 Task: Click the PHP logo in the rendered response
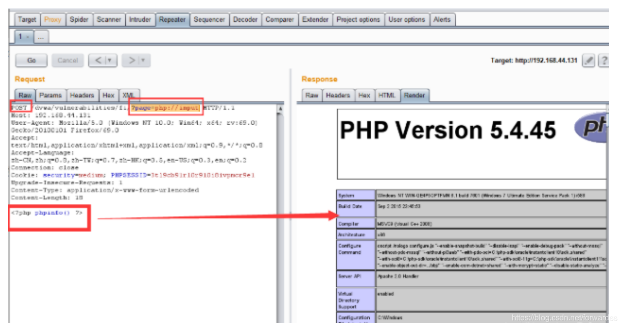(x=591, y=127)
